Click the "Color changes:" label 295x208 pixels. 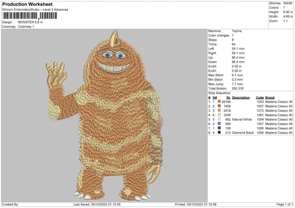(219, 35)
